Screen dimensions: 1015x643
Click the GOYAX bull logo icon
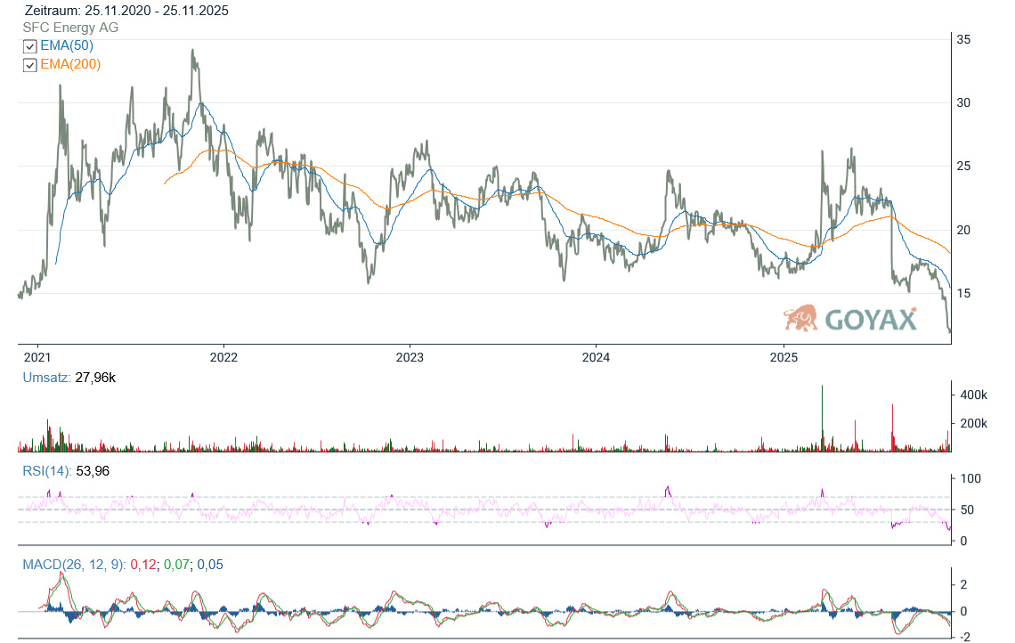[800, 318]
